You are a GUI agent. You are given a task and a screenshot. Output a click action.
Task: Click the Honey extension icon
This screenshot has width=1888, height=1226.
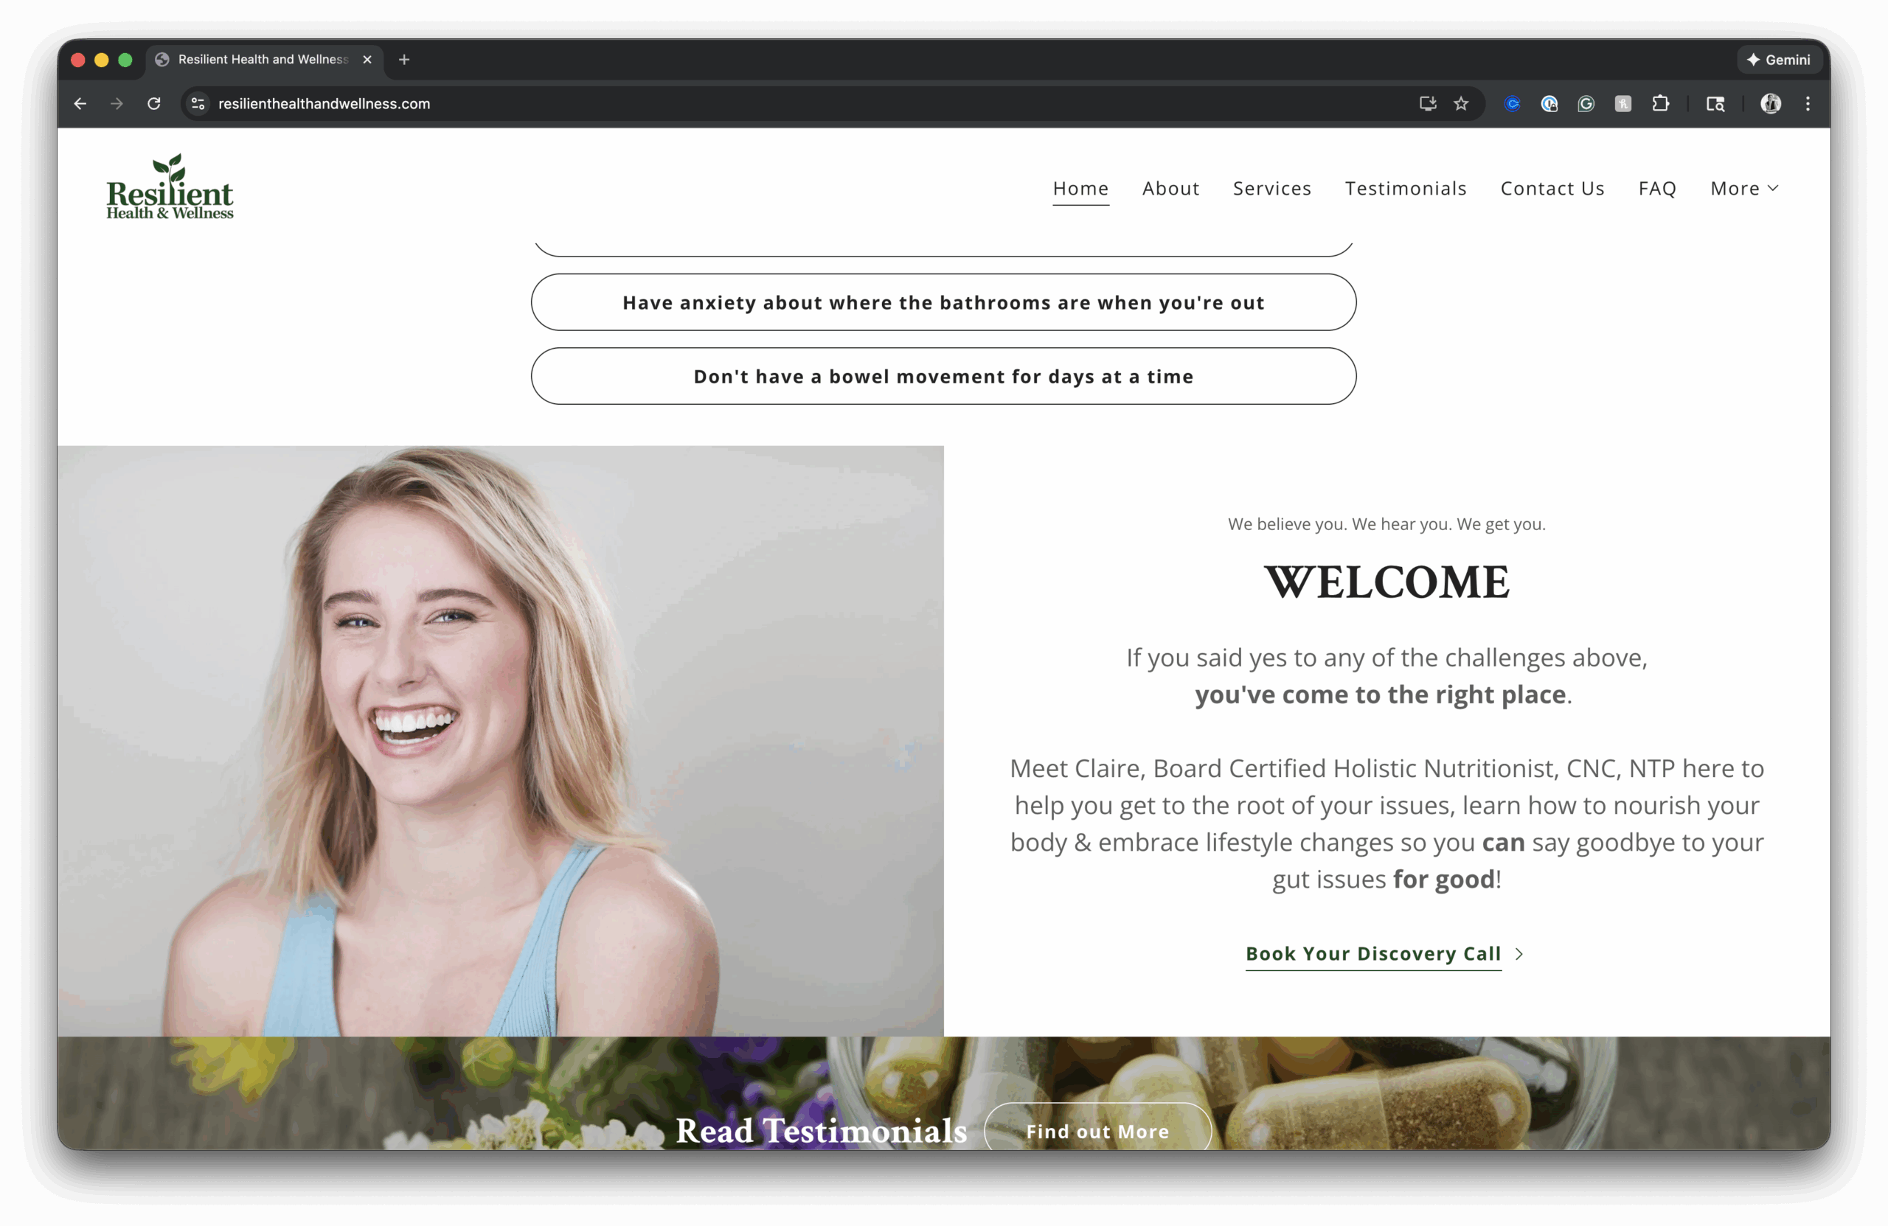tap(1622, 104)
